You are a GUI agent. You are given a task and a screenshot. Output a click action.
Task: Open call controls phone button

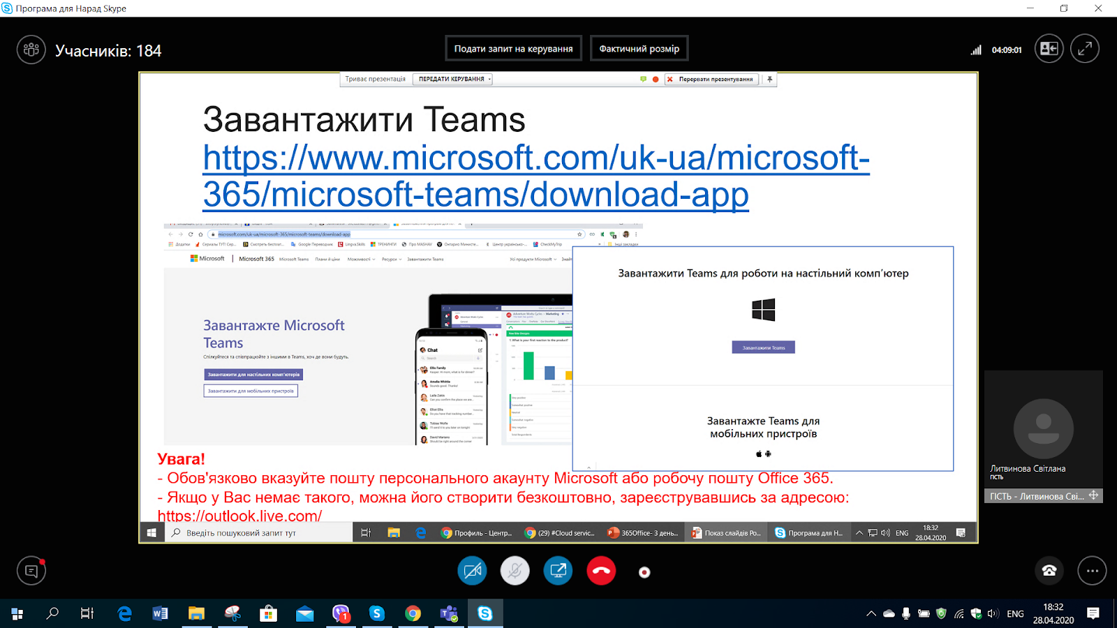click(x=1049, y=571)
